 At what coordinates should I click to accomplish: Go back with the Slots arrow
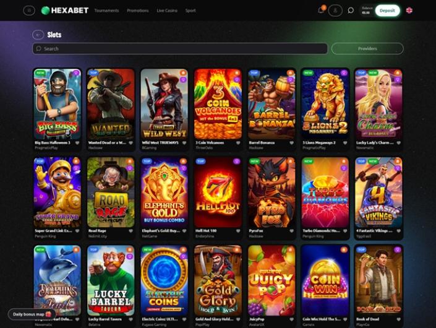click(x=38, y=35)
